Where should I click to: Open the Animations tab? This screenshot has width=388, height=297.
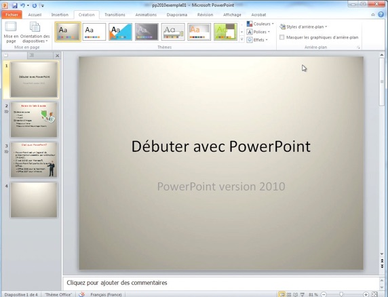[x=146, y=15]
